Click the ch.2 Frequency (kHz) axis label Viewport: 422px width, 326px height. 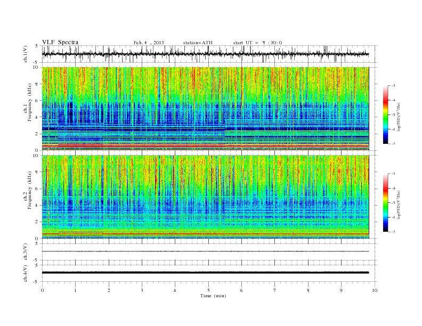[28, 190]
